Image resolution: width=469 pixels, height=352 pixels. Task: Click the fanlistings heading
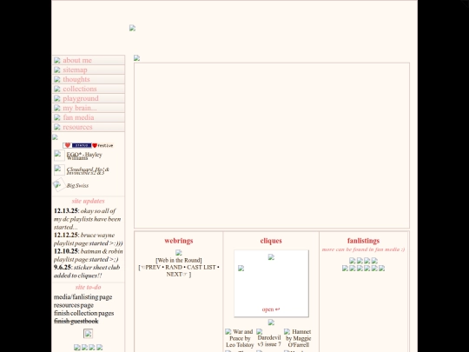tap(363, 241)
